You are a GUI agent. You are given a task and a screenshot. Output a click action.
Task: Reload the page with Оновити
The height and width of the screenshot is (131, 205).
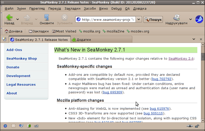click(47, 19)
